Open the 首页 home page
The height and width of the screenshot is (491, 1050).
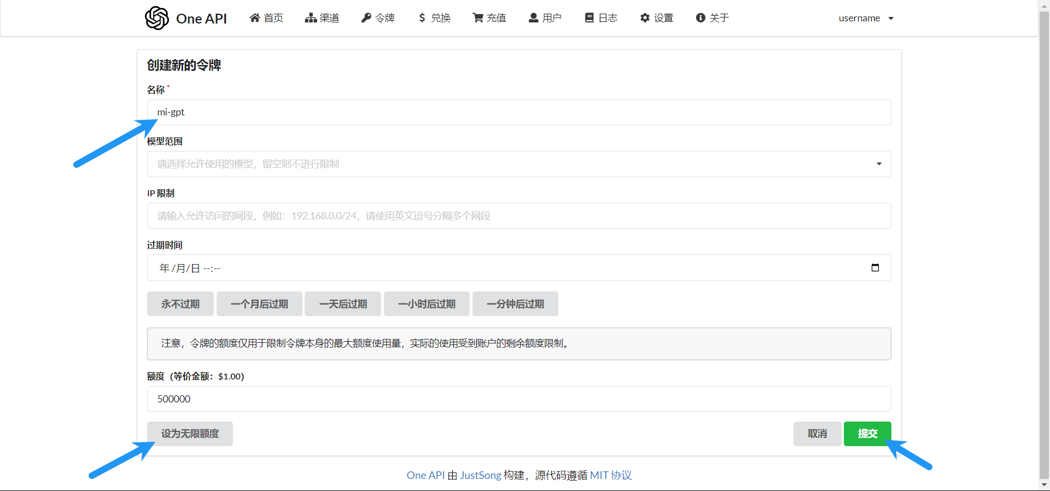266,18
